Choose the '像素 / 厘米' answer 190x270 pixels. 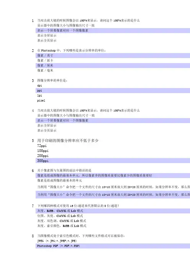point(113,65)
